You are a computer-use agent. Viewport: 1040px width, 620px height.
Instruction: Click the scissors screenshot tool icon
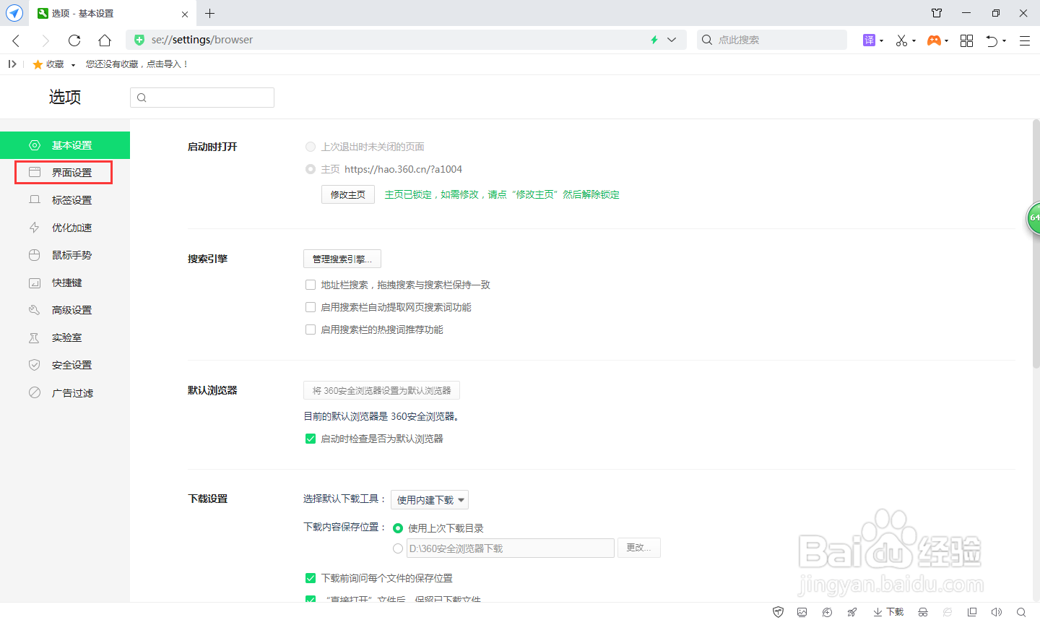[901, 40]
